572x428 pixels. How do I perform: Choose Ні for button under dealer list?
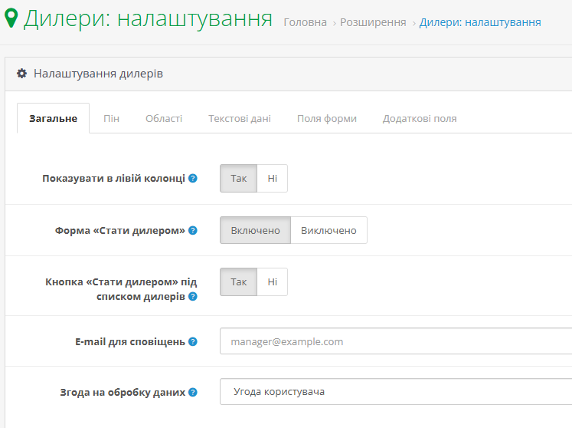[272, 281]
